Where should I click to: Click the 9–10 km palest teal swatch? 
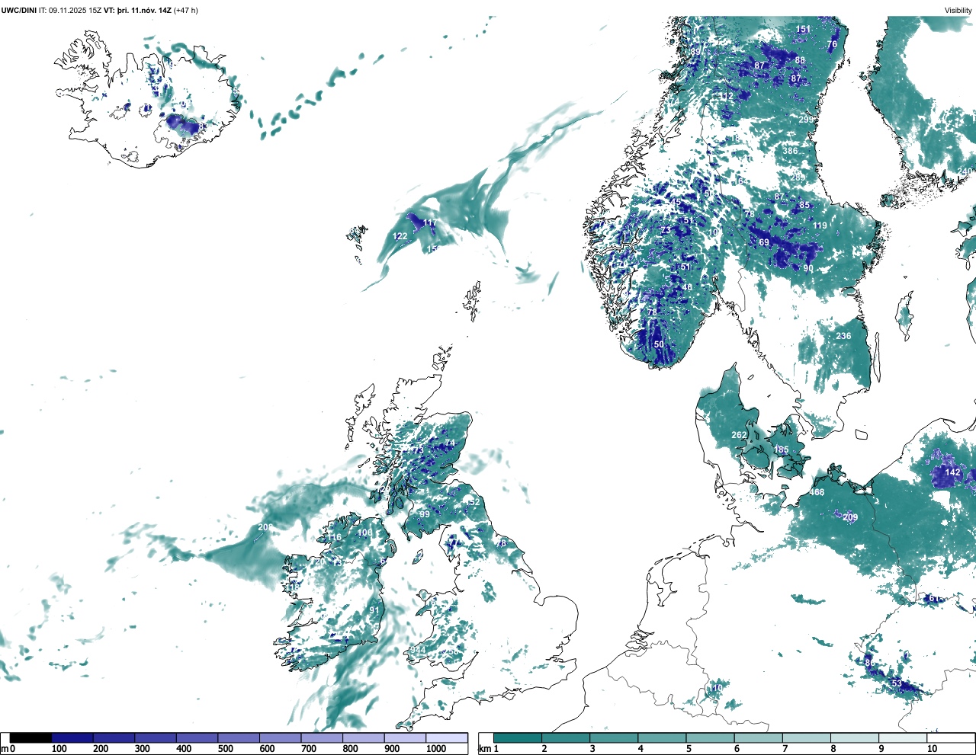904,737
